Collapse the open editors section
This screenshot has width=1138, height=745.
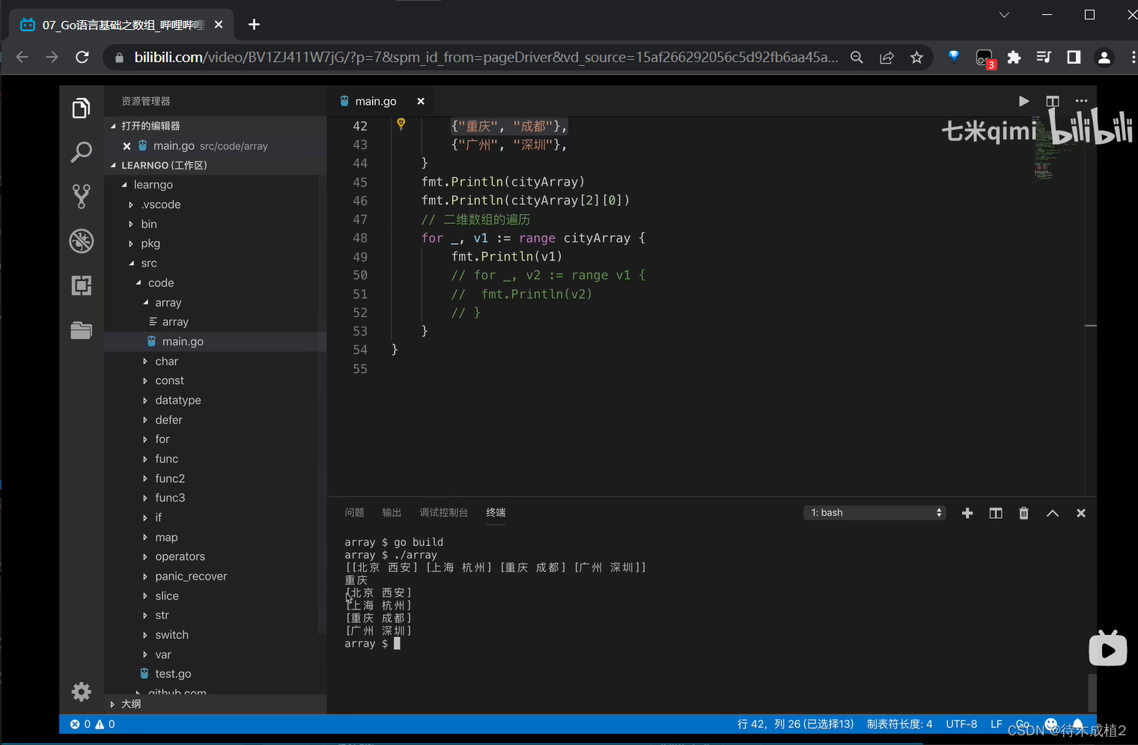tap(114, 126)
